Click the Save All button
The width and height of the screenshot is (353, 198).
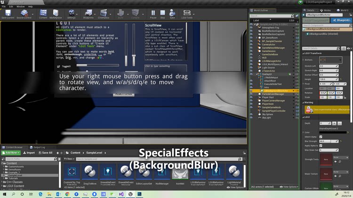(46, 153)
